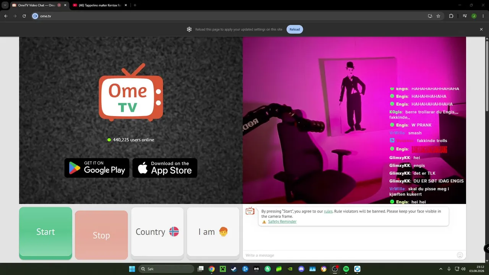
Task: Click the settings gear in the notification bar
Action: (189, 29)
